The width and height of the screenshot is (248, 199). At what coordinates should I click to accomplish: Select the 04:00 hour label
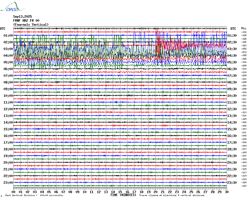[8, 55]
